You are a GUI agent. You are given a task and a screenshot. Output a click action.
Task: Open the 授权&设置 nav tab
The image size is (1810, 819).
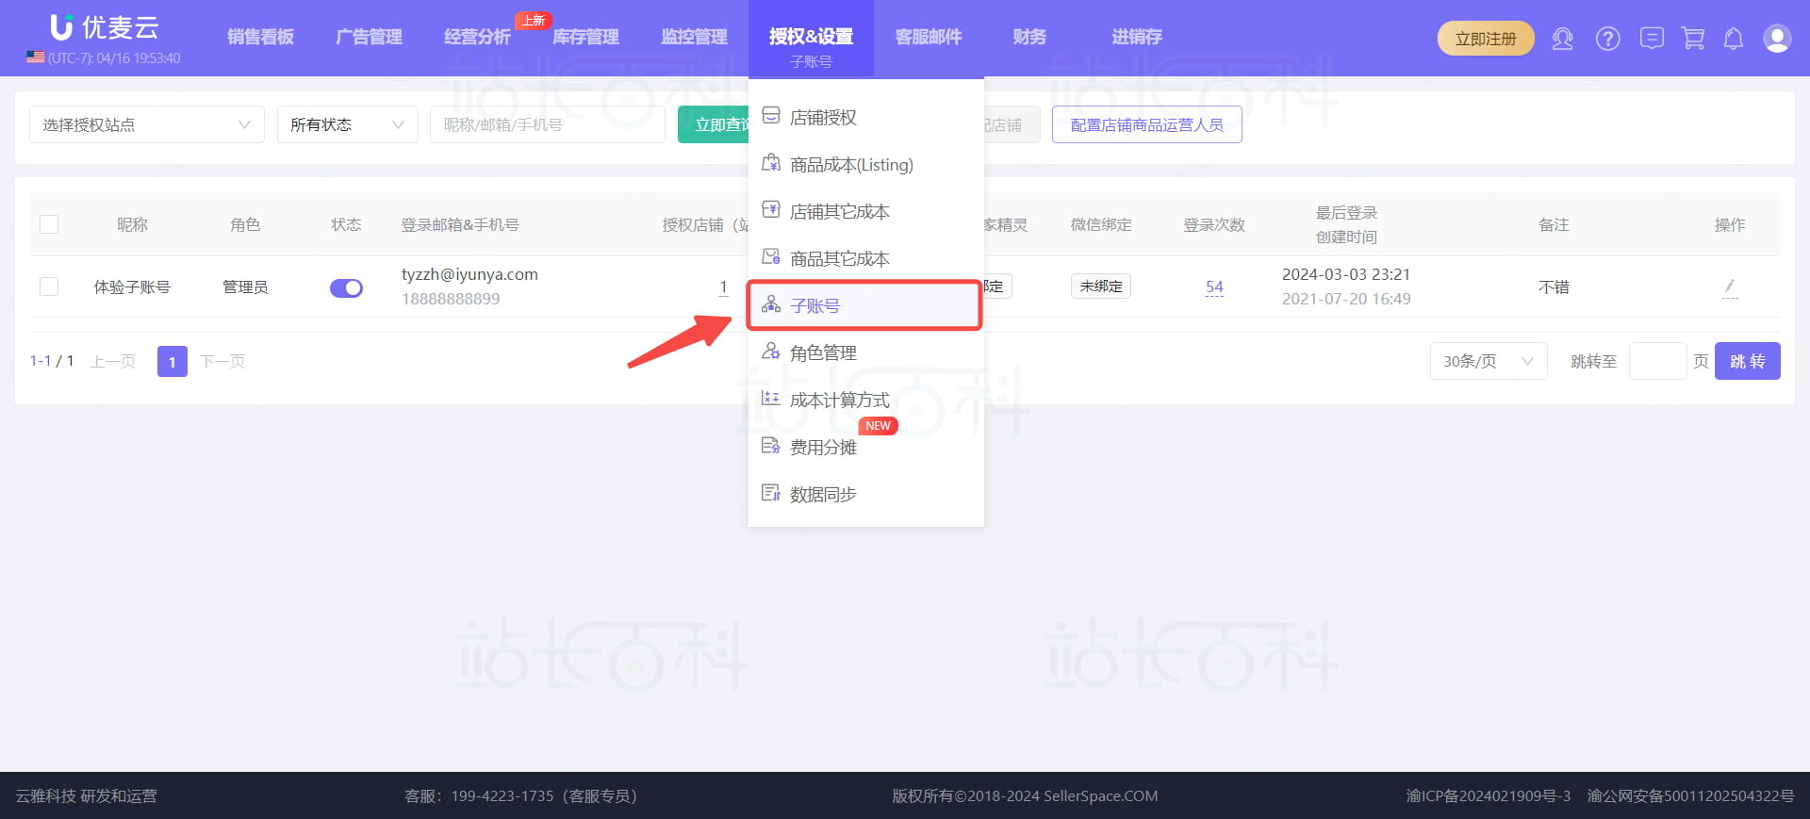811,38
